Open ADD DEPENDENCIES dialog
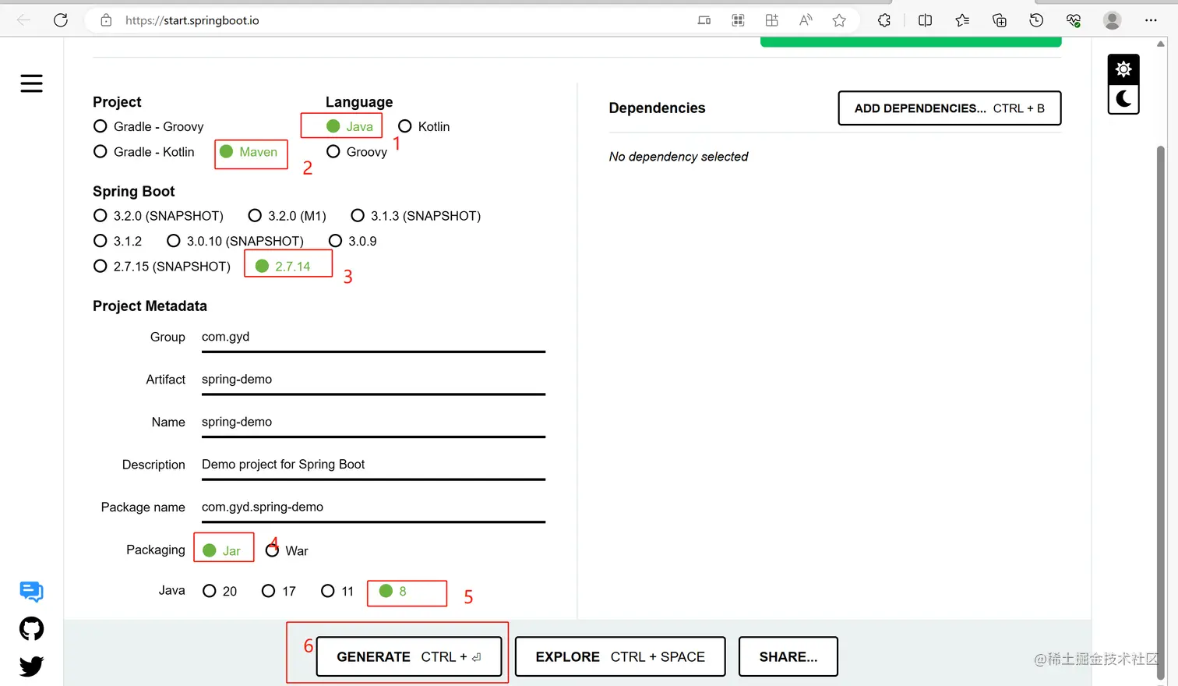Viewport: 1178px width, 686px height. (x=950, y=108)
